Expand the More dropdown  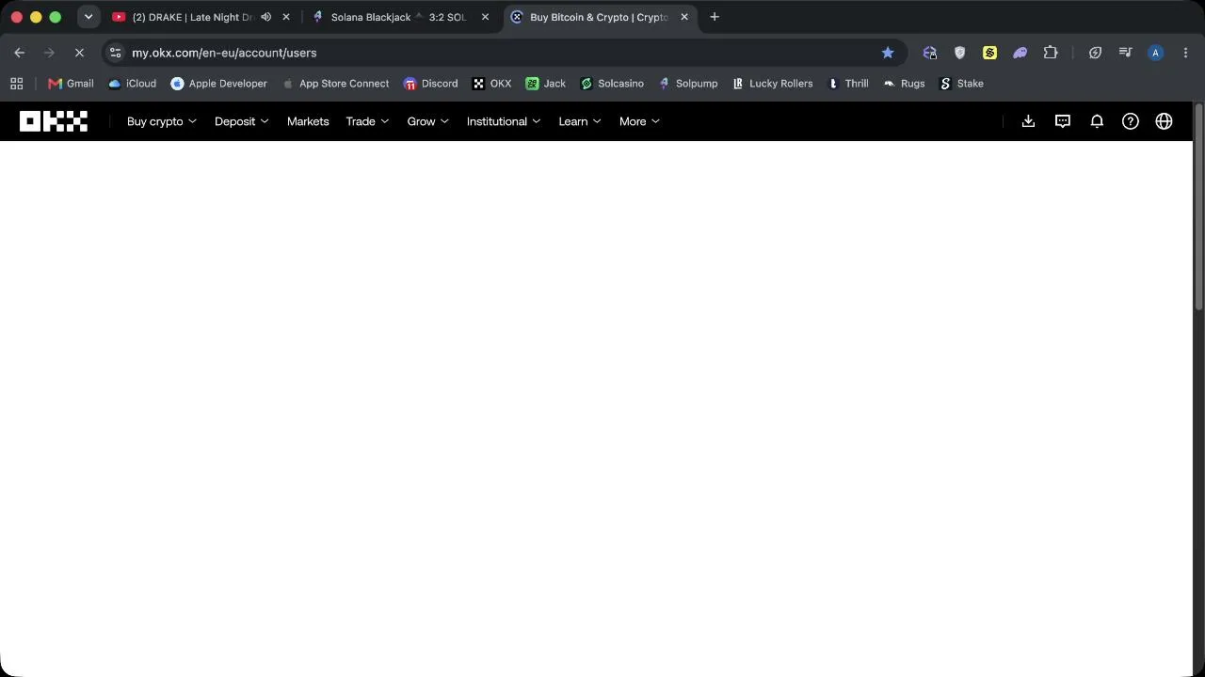(639, 121)
